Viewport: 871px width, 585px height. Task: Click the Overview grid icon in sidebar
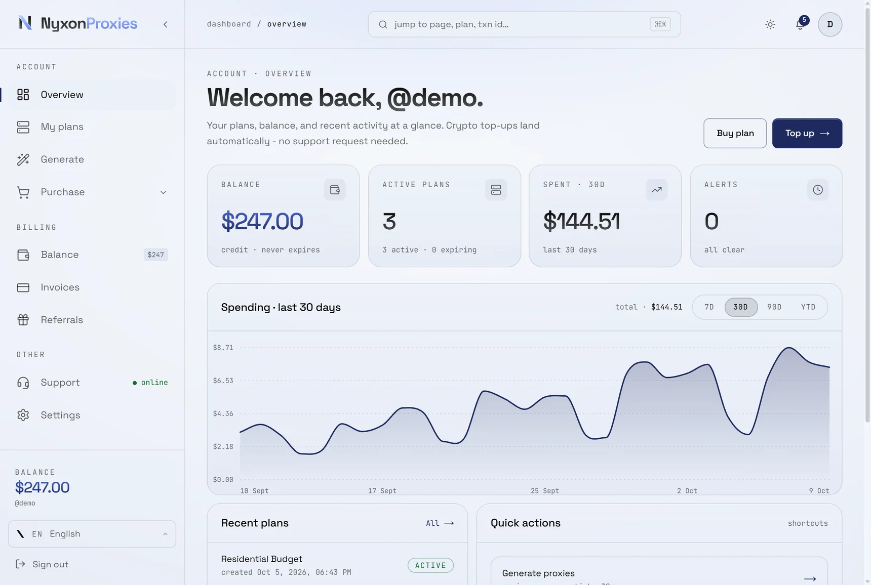click(23, 95)
